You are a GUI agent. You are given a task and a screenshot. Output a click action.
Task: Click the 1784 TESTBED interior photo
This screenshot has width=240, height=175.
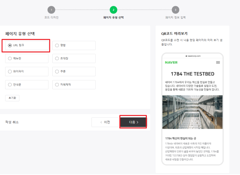[192, 111]
